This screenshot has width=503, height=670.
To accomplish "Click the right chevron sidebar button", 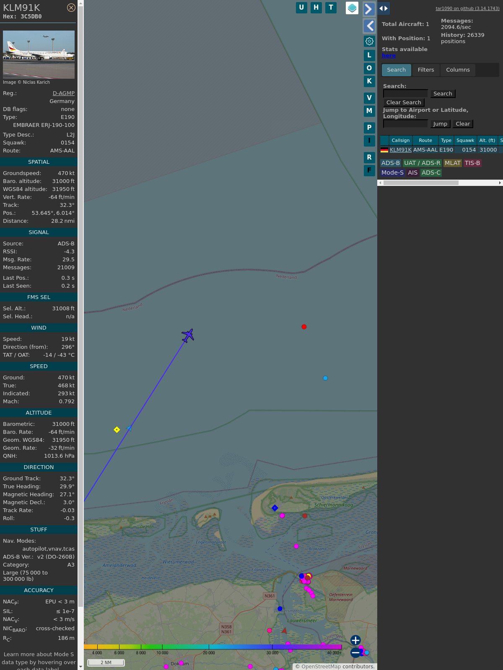I will 369,9.
